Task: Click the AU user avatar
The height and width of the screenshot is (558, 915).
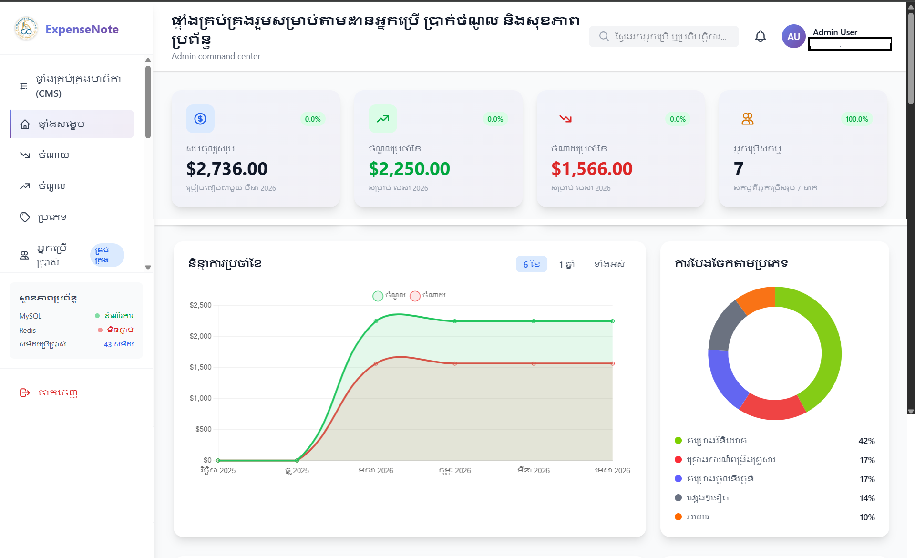Action: 793,36
